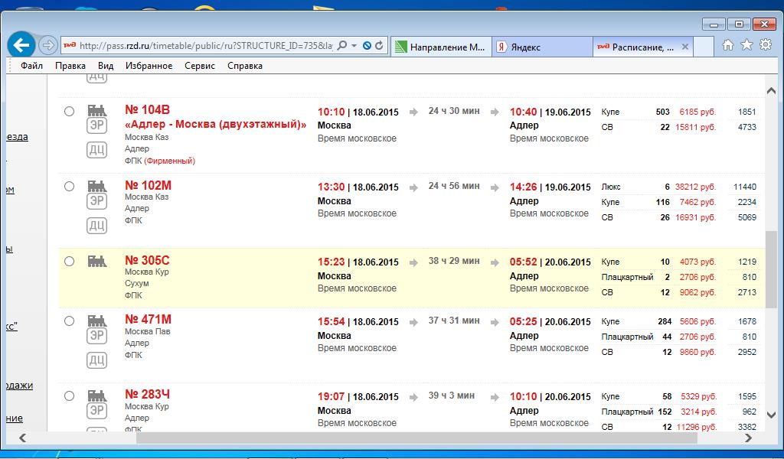Click the ДЦ badge for train 102М
The image size is (784, 459).
click(96, 225)
